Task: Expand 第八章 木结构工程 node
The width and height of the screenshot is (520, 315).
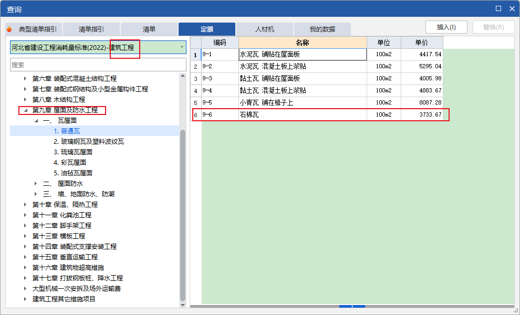Action: (x=25, y=99)
